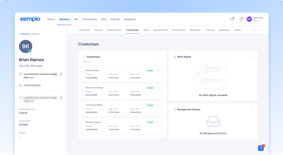Click the Driver License credential title

tap(92, 70)
